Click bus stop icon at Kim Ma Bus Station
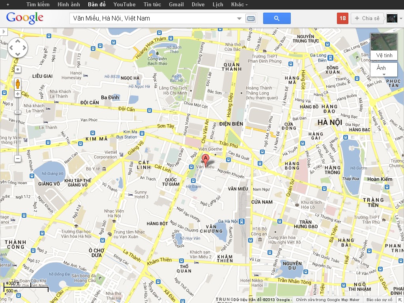Image resolution: width=404 pixels, height=303 pixels. (142, 133)
